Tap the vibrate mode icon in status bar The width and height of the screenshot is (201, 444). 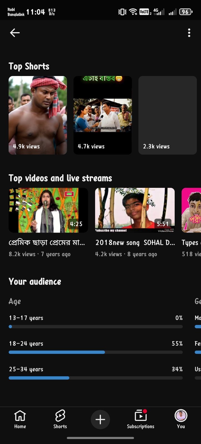pos(122,12)
